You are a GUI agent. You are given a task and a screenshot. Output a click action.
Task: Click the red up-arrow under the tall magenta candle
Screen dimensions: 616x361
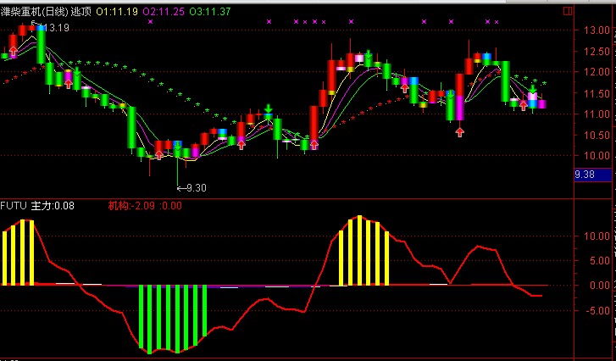point(459,131)
